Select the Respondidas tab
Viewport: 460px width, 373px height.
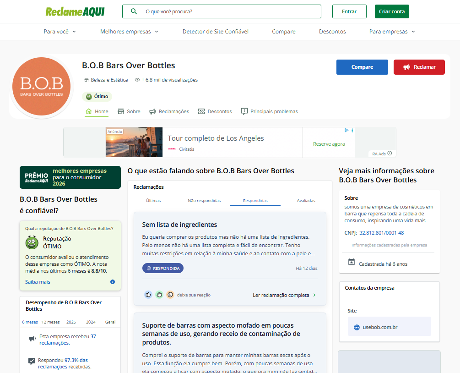tap(255, 201)
